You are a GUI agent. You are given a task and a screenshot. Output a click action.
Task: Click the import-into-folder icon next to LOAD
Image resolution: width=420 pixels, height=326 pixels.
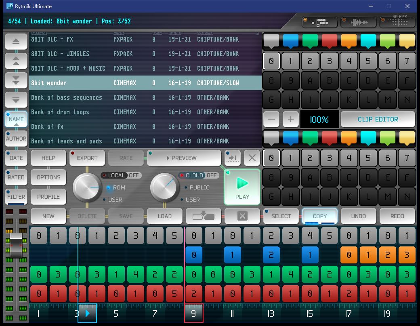pos(204,216)
